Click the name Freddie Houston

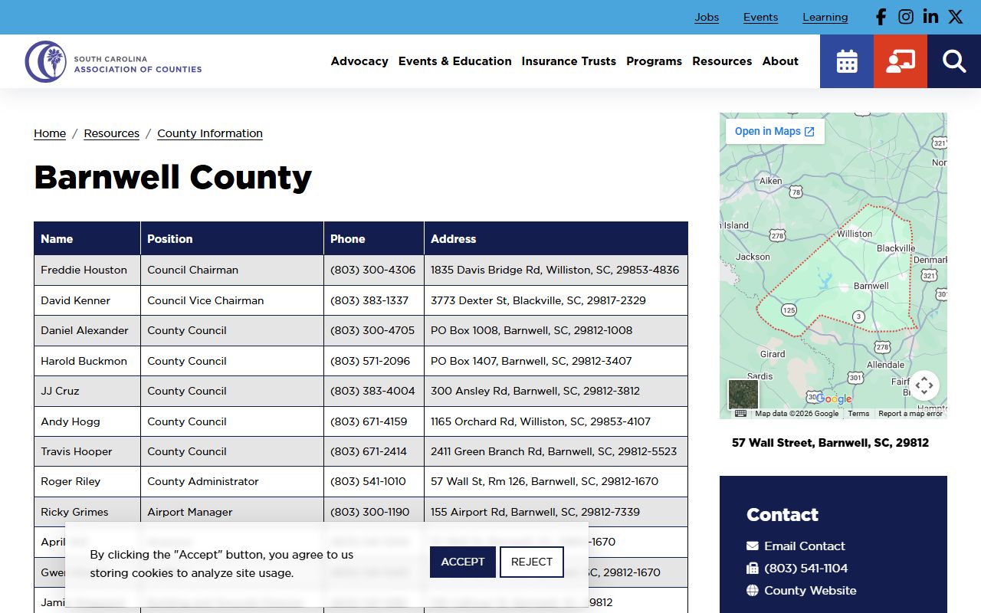coord(84,270)
